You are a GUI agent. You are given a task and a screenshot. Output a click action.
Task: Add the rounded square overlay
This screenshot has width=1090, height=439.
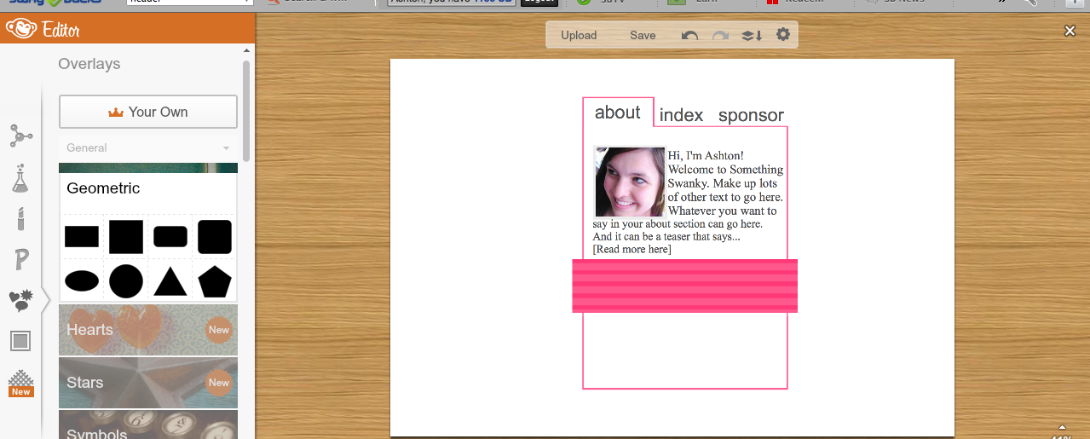[215, 237]
